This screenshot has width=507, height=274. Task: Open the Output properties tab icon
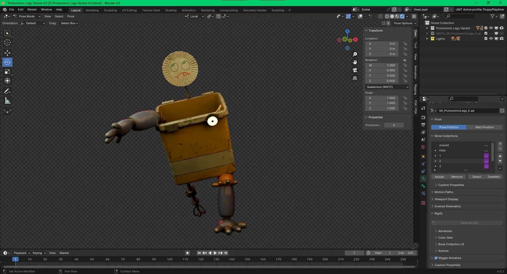[x=423, y=125]
